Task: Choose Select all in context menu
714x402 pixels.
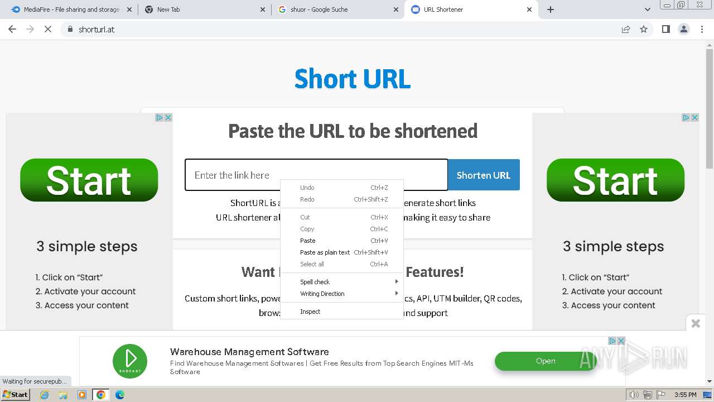Action: 341,264
